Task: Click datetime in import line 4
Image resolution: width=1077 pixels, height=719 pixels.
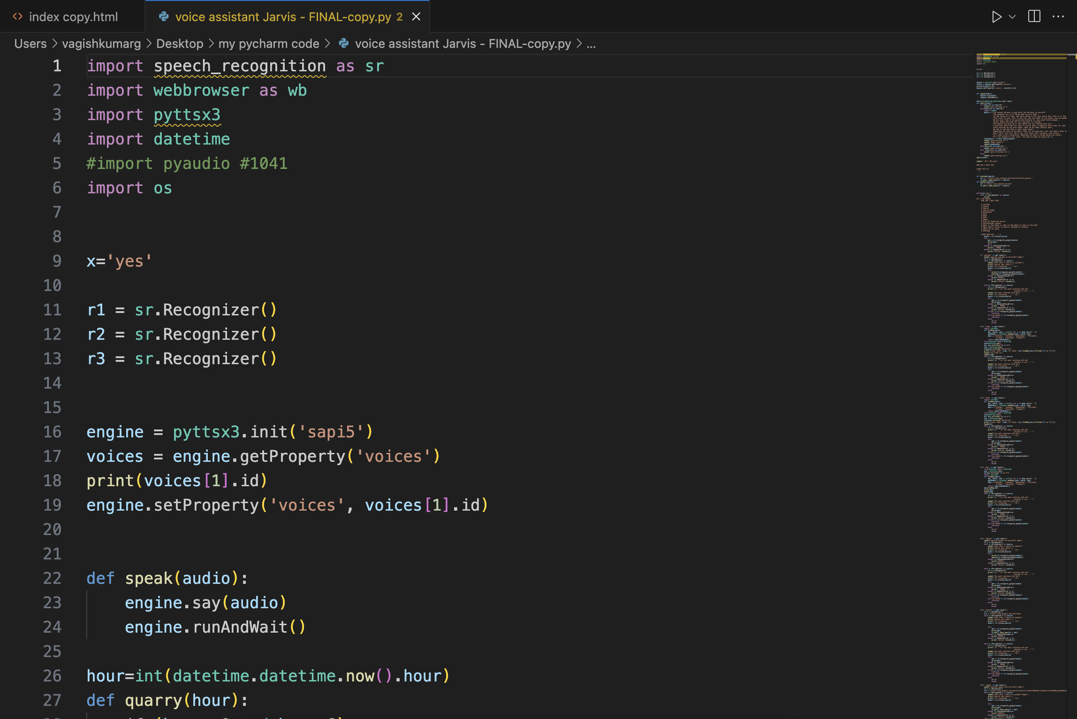Action: pyautogui.click(x=191, y=139)
